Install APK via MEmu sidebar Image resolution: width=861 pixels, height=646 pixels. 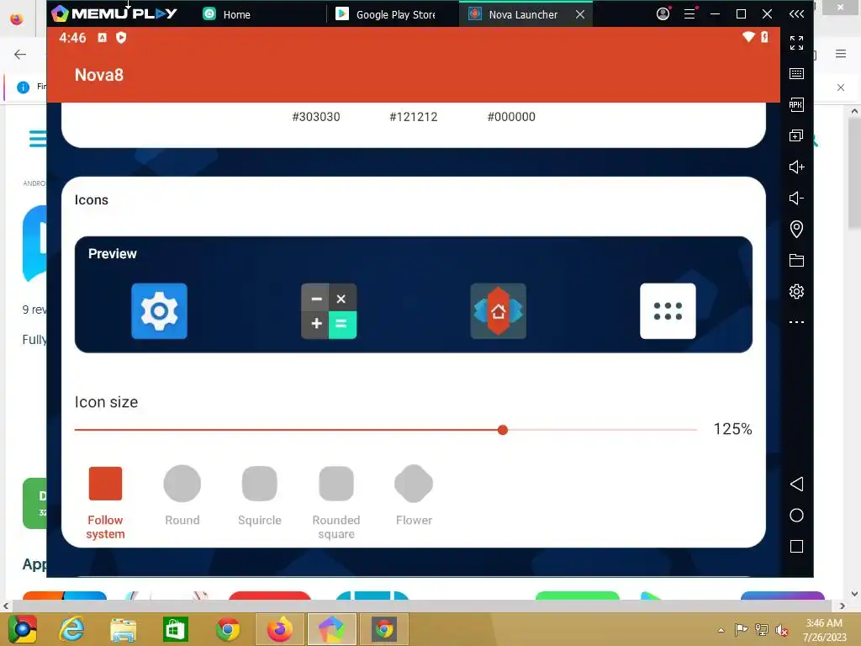[x=796, y=105]
